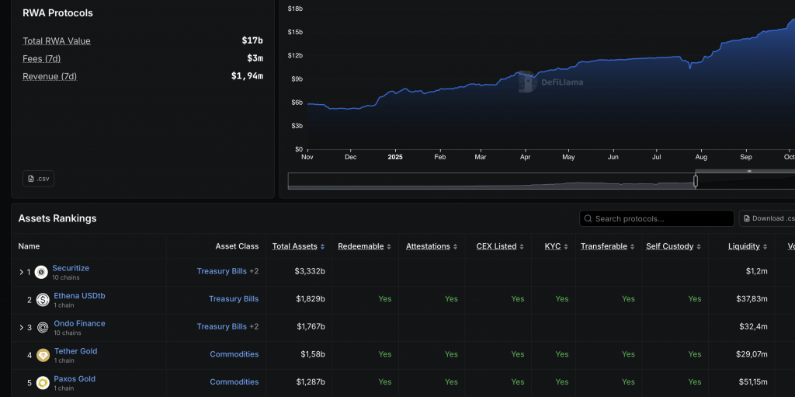
Task: Click the Tether Gold token icon
Action: pos(43,355)
